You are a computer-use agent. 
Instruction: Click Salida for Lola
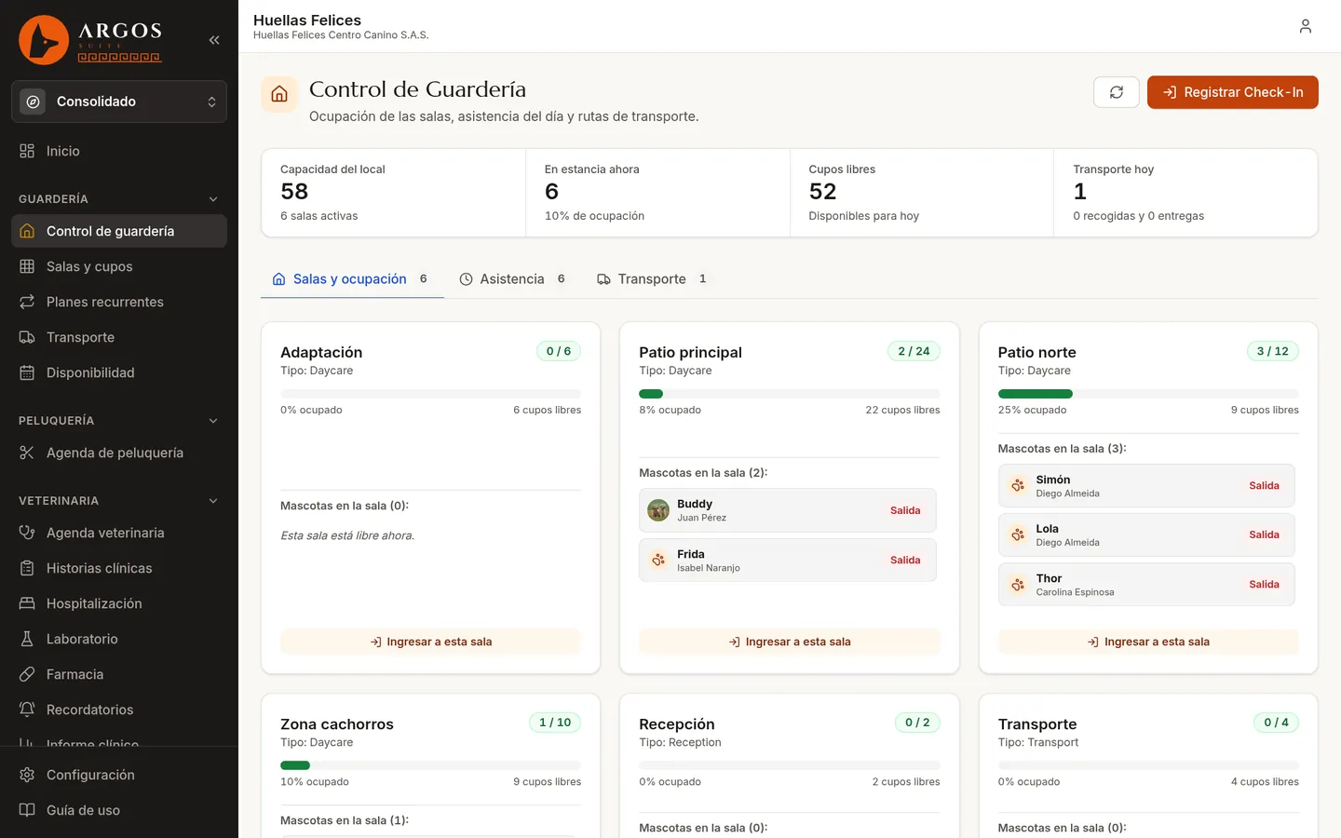1264,534
